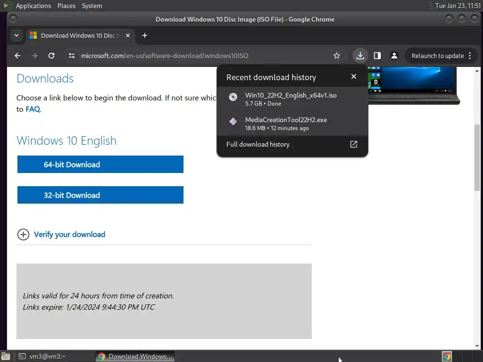Expand Verify your download section
This screenshot has width=483, height=362.
click(23, 235)
